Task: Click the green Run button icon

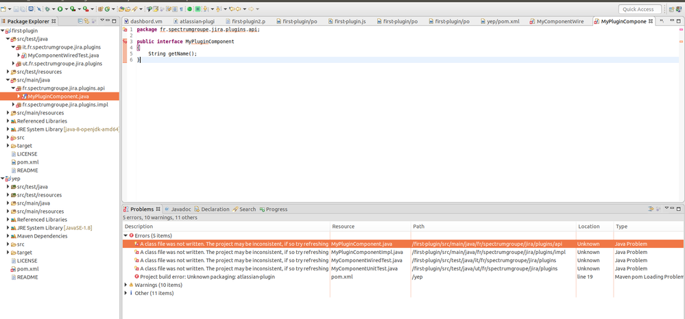Action: click(x=60, y=9)
